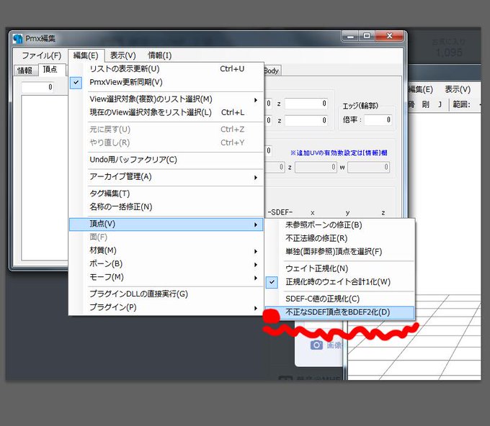This screenshot has height=426, width=490.
Task: Click the additional UV z field
Action: (316, 168)
